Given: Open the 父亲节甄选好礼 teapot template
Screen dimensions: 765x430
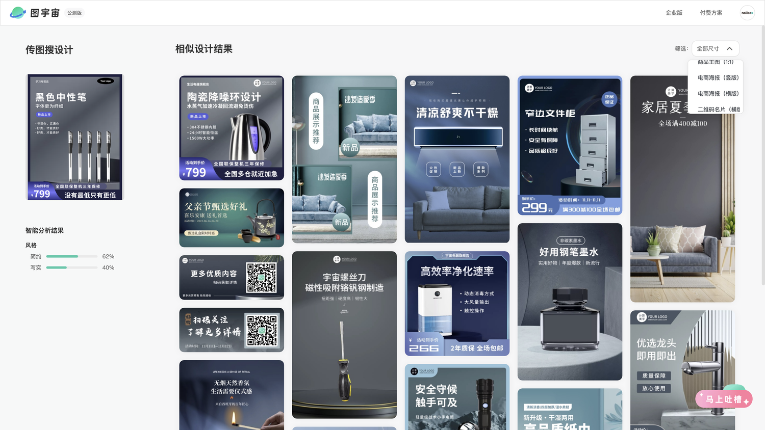Looking at the screenshot, I should pyautogui.click(x=232, y=218).
